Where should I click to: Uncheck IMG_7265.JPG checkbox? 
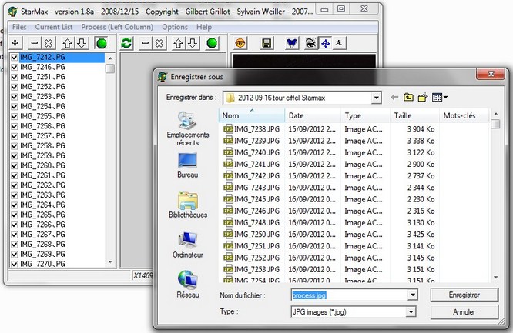point(14,215)
